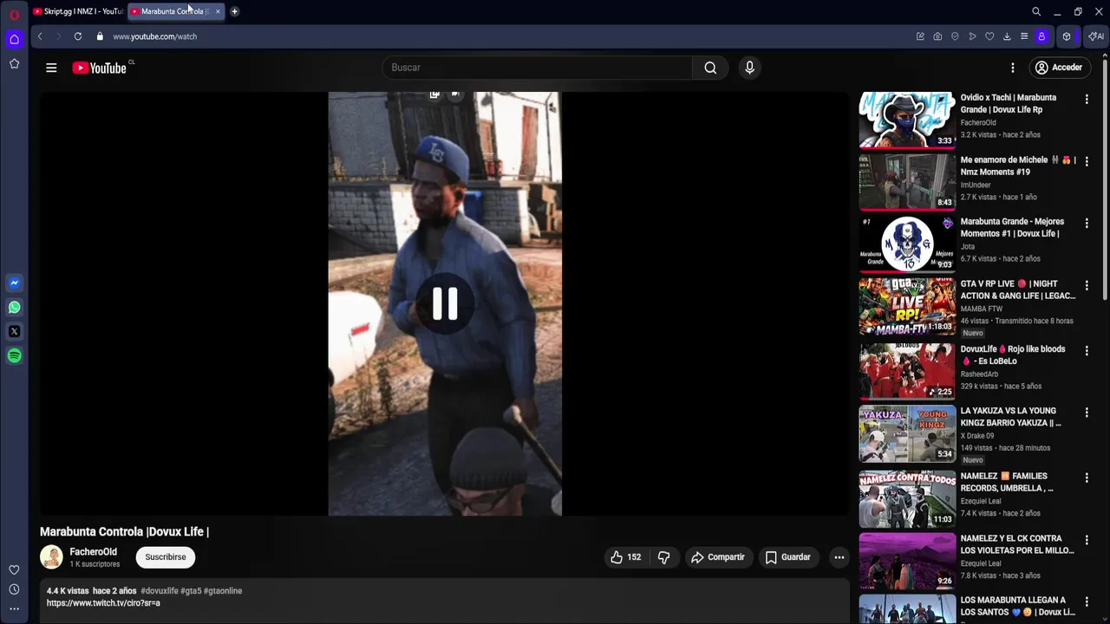
Task: Focus the Buscar search box
Action: (x=538, y=68)
